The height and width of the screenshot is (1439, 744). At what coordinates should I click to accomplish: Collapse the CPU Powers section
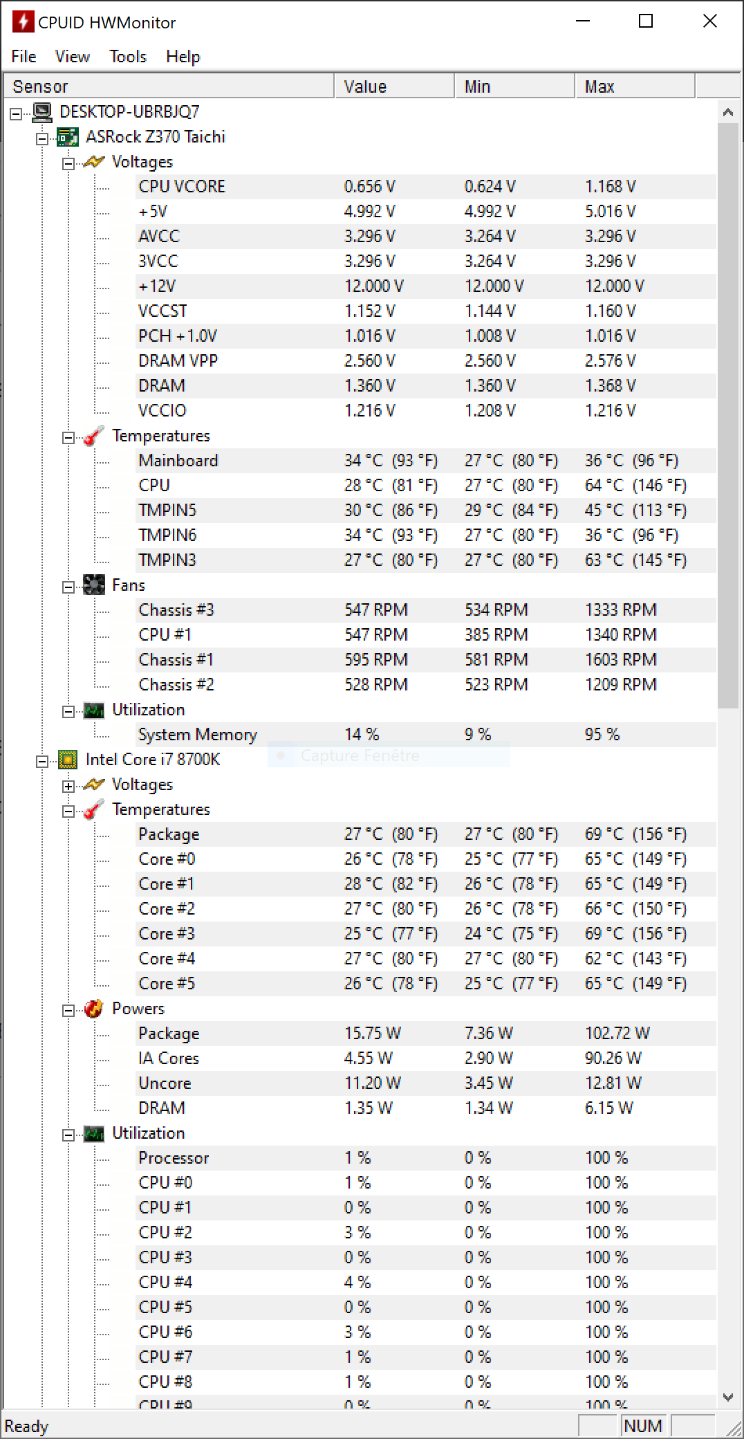coord(68,1011)
